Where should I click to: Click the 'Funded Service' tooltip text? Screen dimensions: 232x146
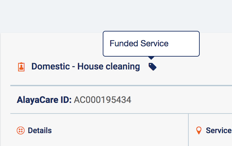tap(139, 43)
